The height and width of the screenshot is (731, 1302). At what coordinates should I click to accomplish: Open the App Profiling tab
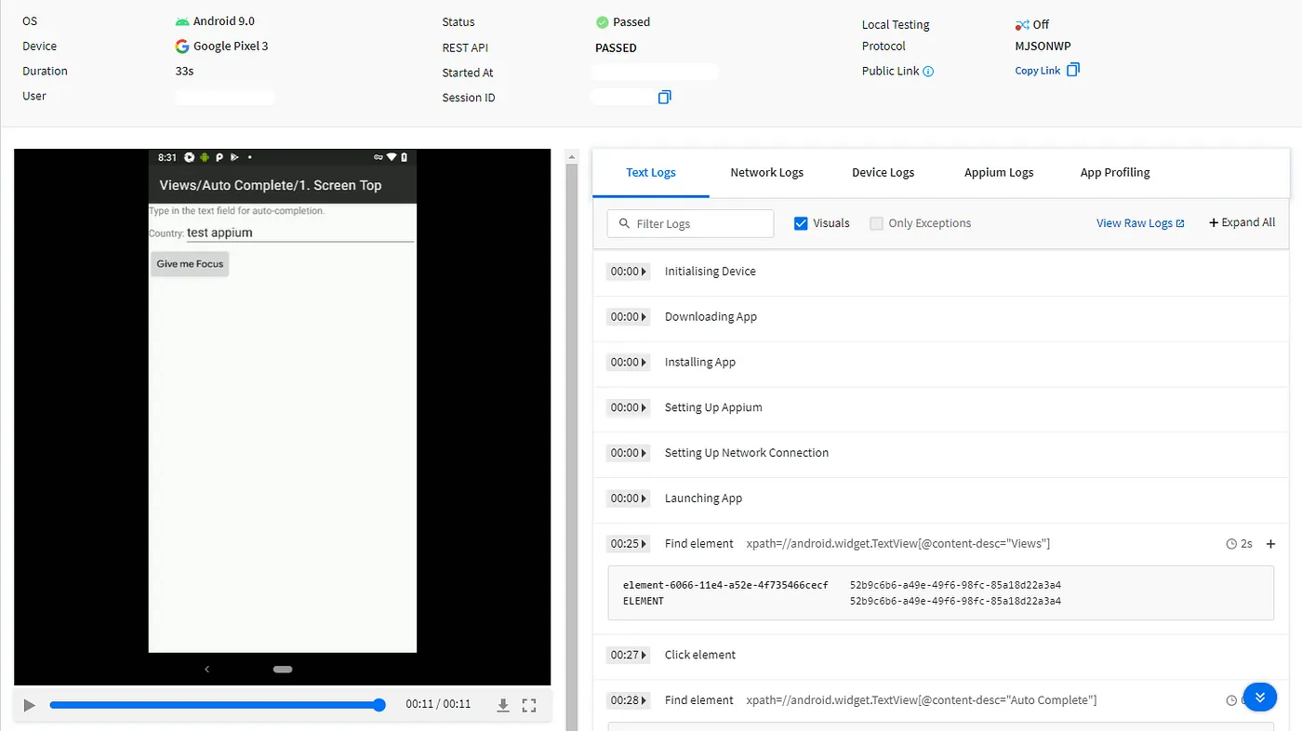1114,172
